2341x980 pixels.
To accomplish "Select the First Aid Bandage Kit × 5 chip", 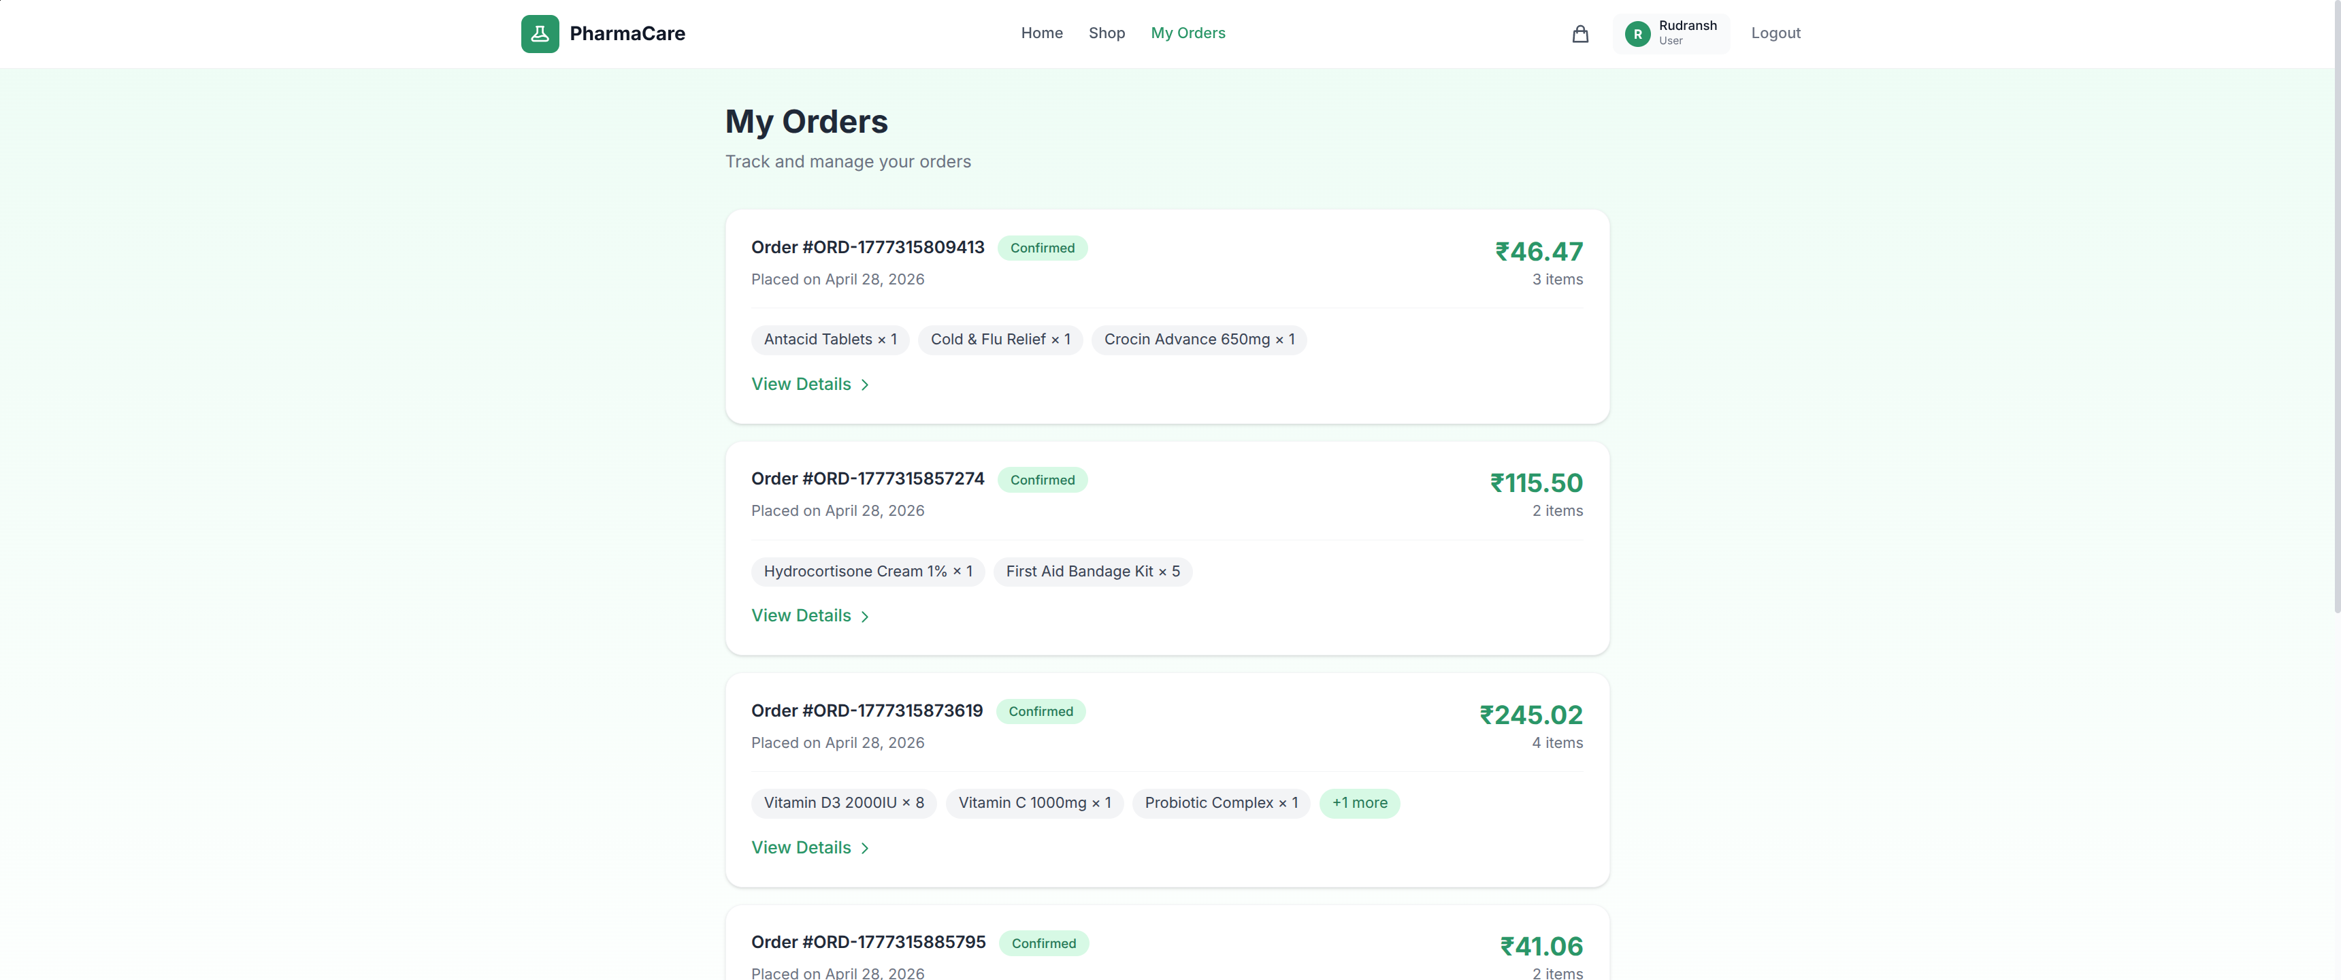I will tap(1092, 572).
